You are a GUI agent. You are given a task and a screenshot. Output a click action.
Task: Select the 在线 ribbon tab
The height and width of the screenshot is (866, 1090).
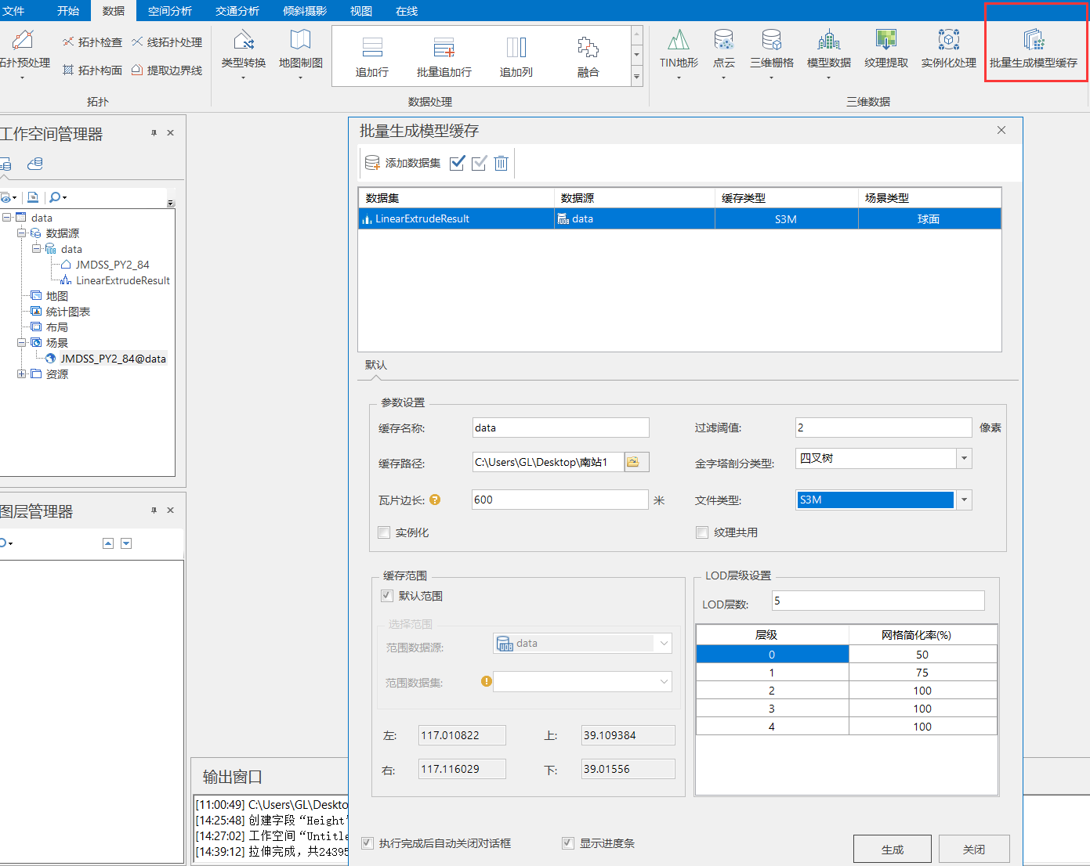coord(407,11)
